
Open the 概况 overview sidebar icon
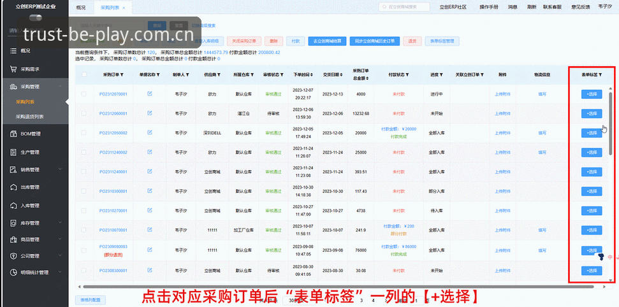[13, 51]
